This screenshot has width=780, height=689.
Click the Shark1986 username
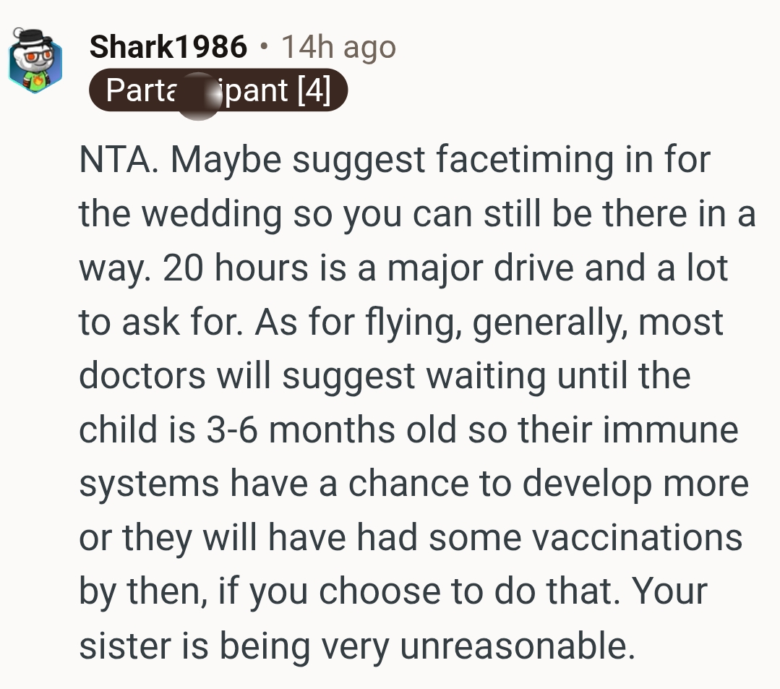coord(168,48)
